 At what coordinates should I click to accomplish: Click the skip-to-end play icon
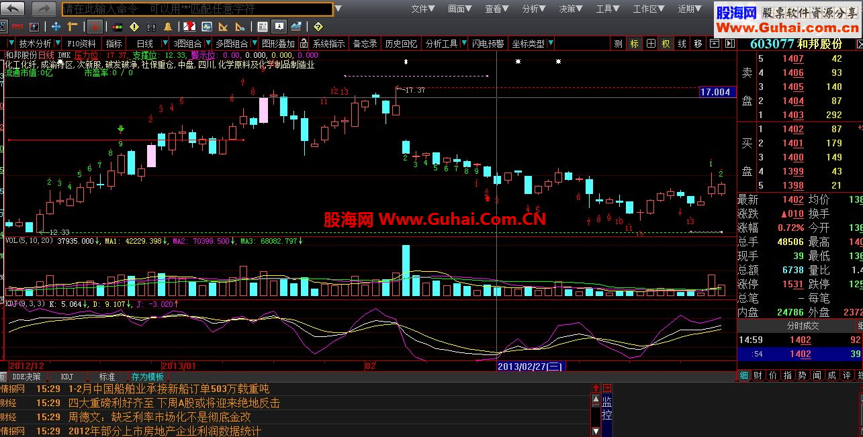[729, 44]
